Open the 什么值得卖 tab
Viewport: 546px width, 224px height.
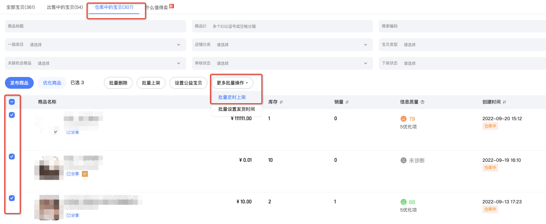[157, 7]
